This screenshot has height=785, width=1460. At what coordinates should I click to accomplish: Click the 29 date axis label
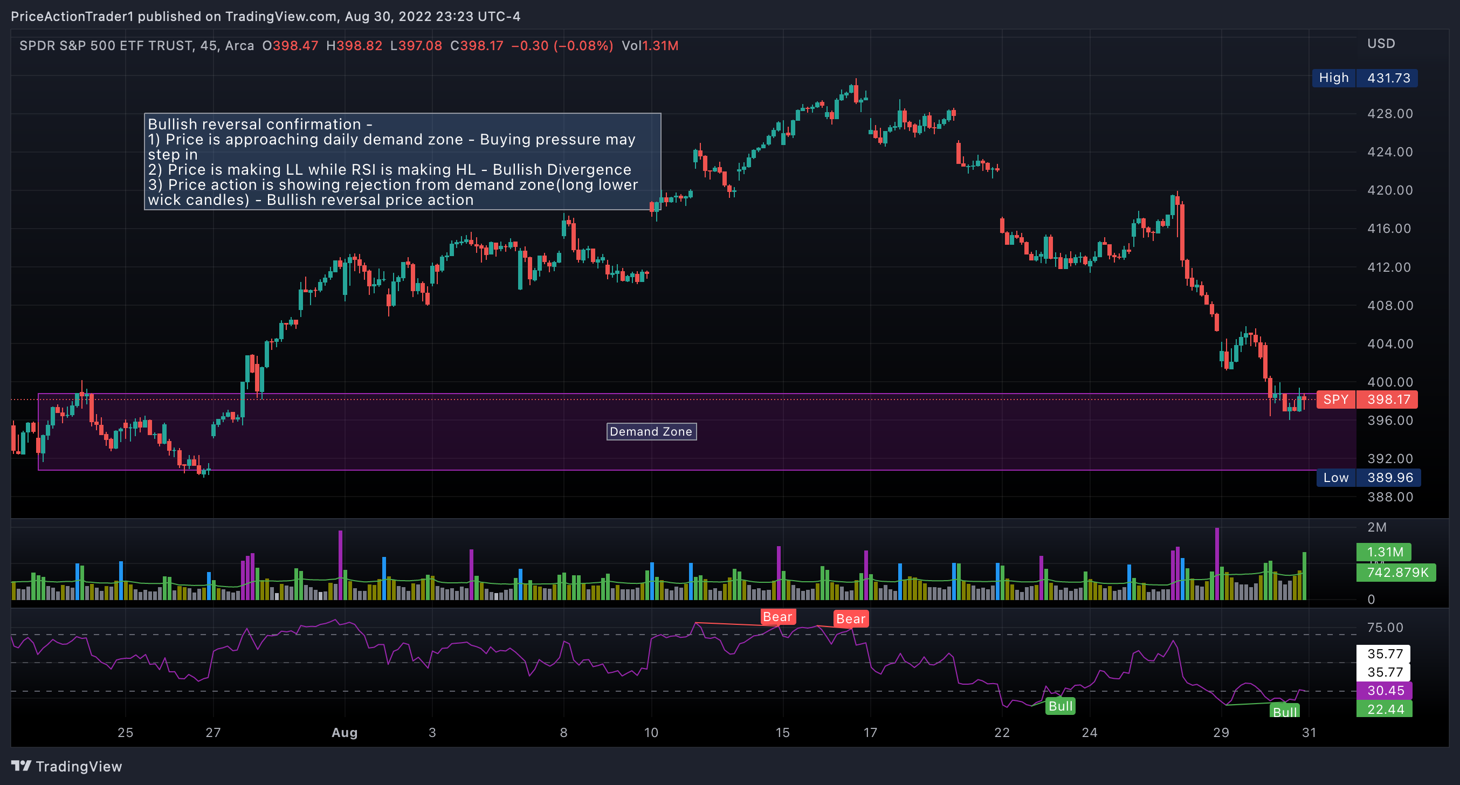1221,732
